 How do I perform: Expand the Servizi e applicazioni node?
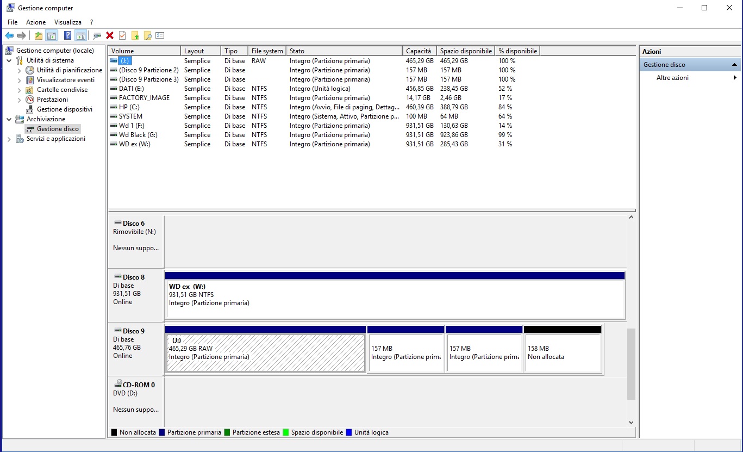9,139
